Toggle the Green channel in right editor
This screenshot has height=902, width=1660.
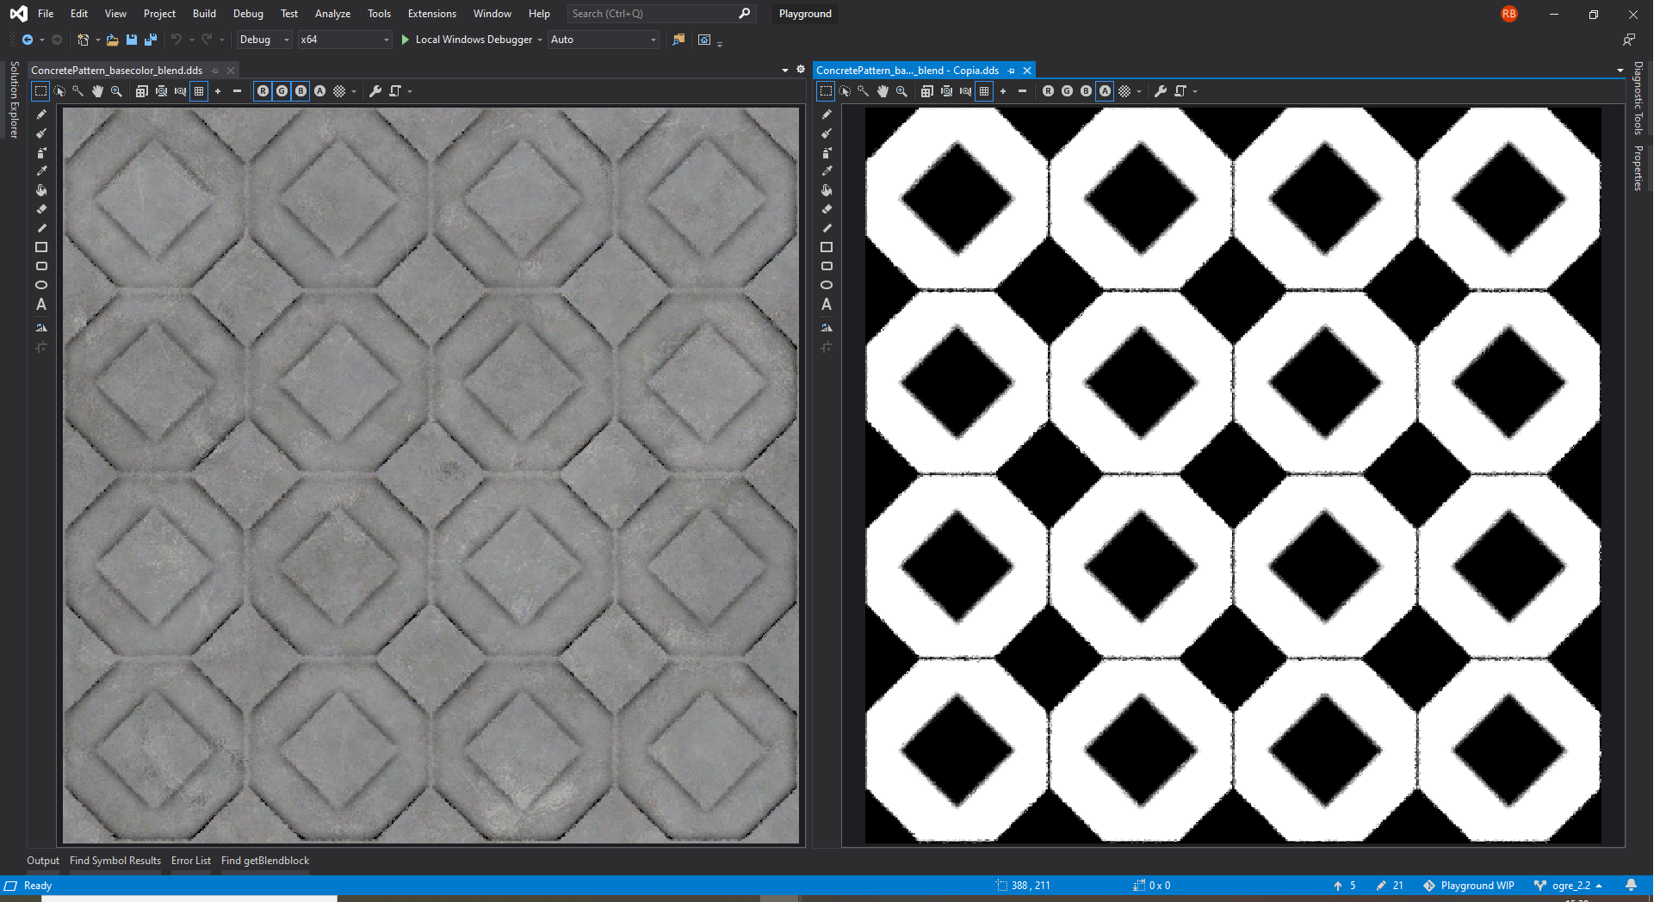click(x=1067, y=91)
